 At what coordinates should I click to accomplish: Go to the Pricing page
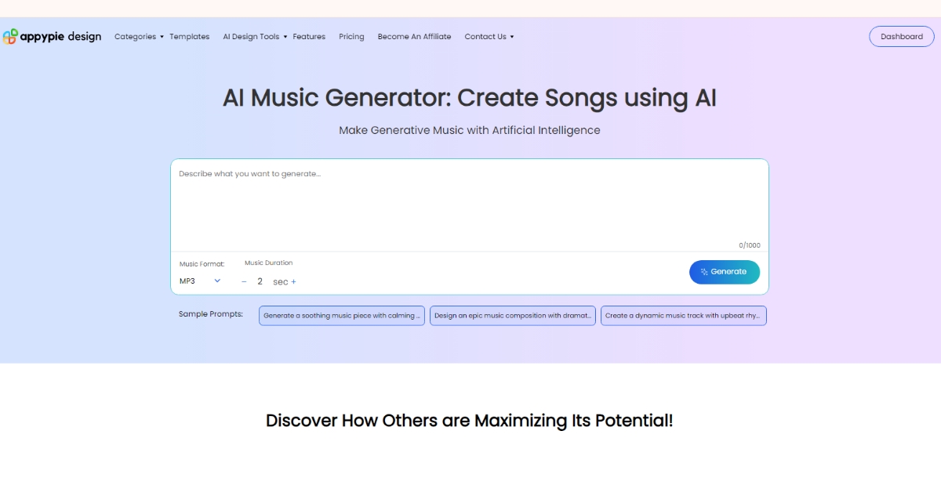[351, 36]
